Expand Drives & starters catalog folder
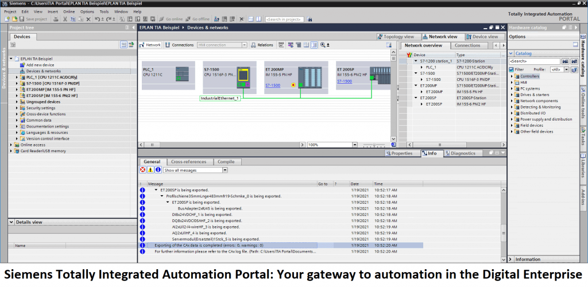 tap(512, 95)
